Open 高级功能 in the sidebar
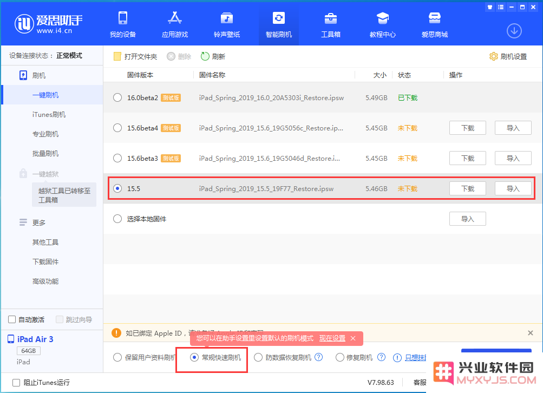 [45, 281]
